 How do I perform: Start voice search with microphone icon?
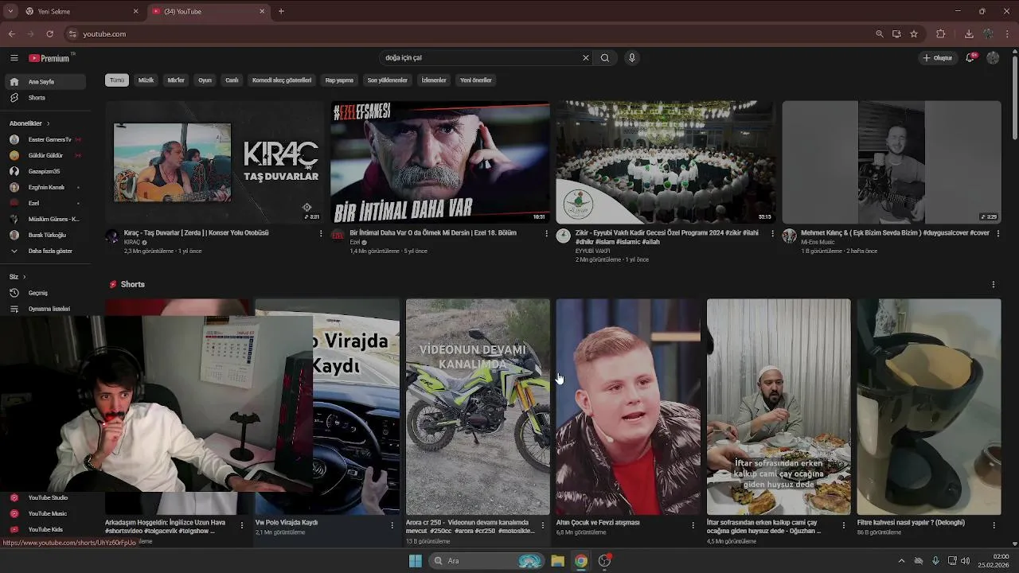(632, 58)
